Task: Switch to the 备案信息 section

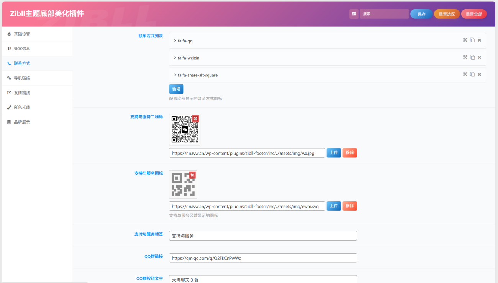Action: point(22,49)
